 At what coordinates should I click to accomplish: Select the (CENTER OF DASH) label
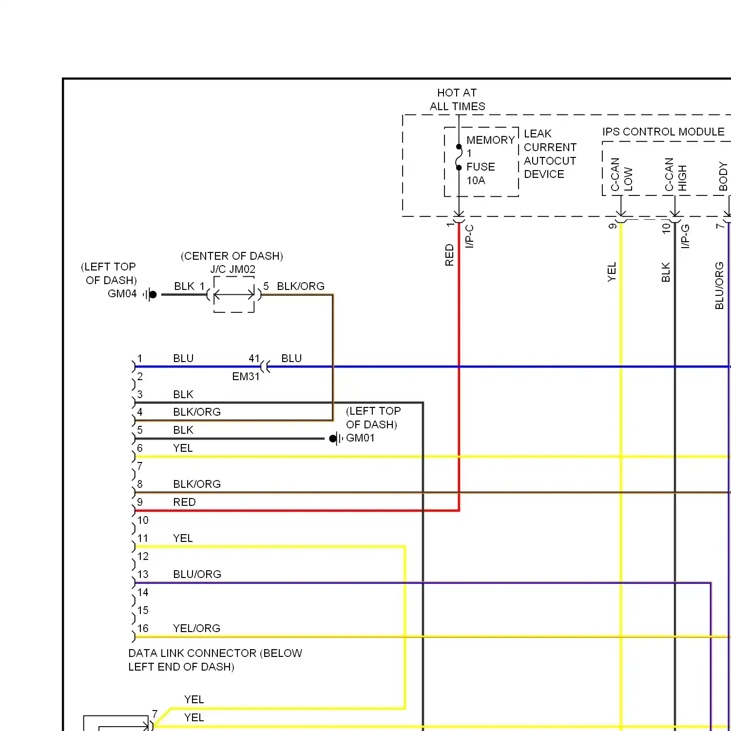pos(232,256)
